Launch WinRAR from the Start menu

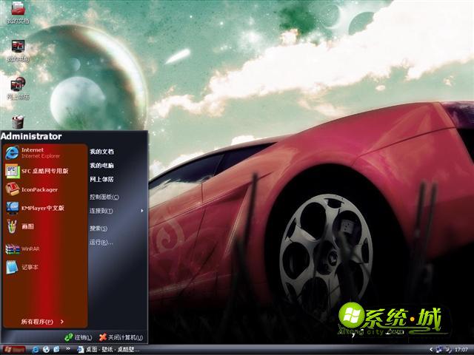[x=30, y=248]
